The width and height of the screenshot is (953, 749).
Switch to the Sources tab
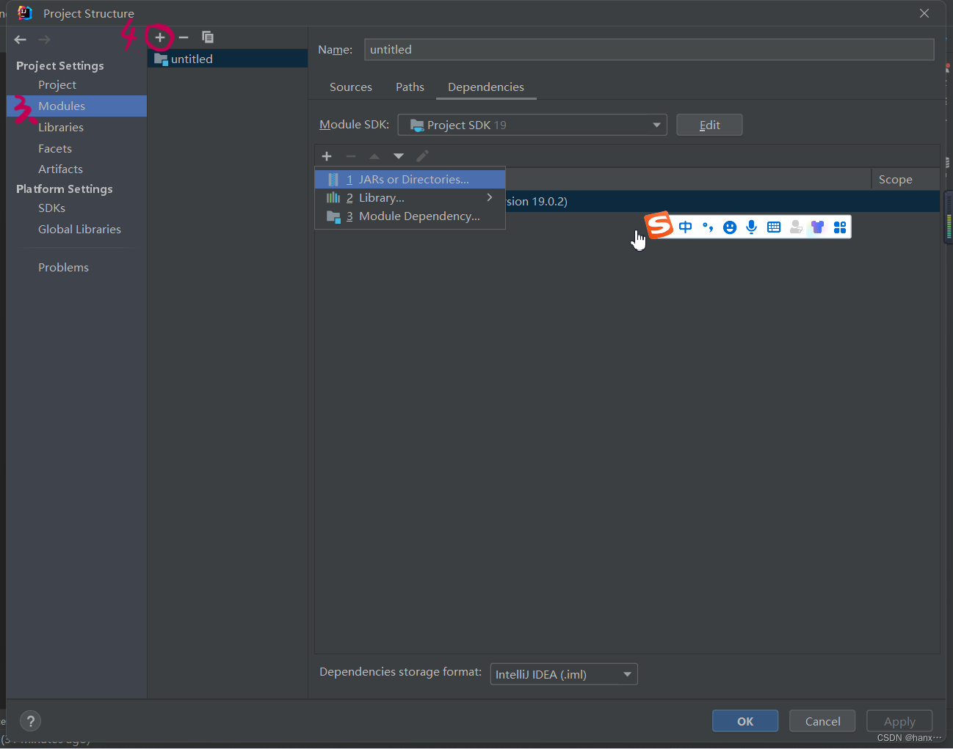click(x=350, y=87)
